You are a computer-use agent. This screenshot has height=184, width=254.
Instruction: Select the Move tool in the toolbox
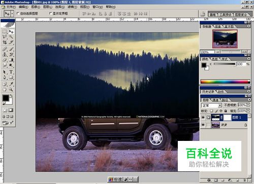coord(11,31)
